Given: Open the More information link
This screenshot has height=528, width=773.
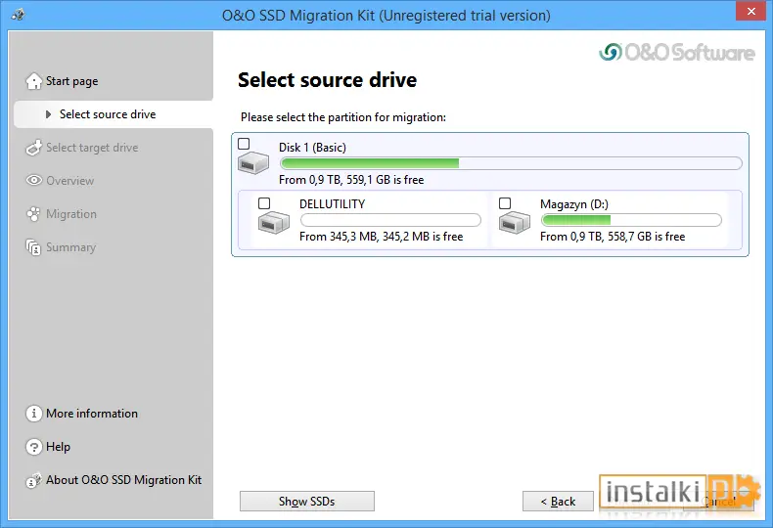Looking at the screenshot, I should pyautogui.click(x=82, y=414).
